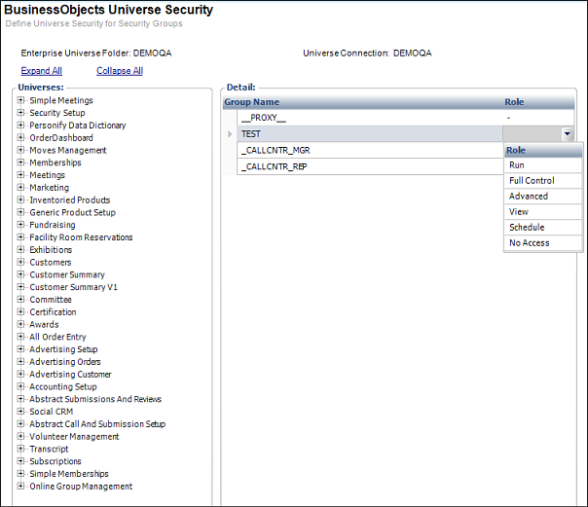Select Abstract Submissions And Reviews item
588x507 pixels.
pos(95,399)
